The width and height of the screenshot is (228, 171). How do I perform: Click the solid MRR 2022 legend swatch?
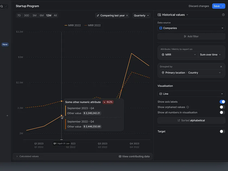tap(66, 25)
